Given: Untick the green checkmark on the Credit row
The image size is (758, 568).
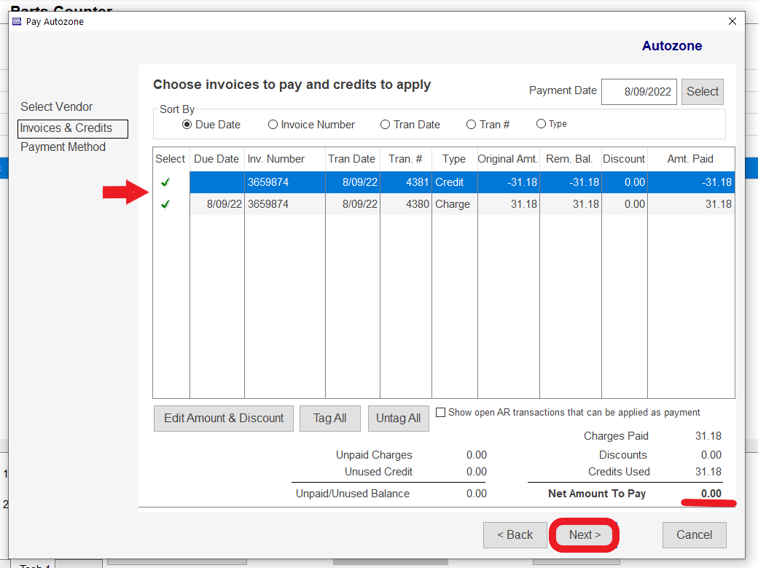Looking at the screenshot, I should tap(165, 182).
